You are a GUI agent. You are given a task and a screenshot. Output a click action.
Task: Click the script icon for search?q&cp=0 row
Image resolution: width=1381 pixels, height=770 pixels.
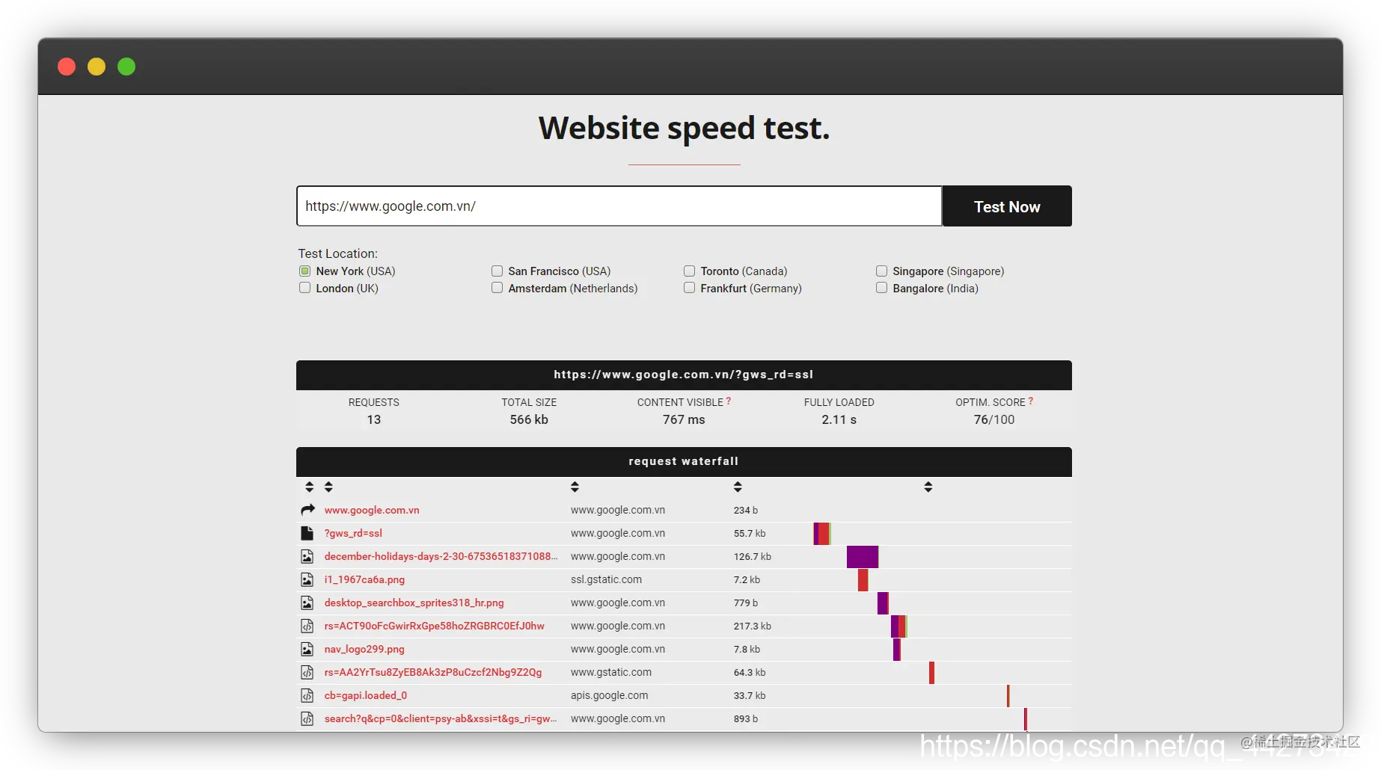(307, 718)
